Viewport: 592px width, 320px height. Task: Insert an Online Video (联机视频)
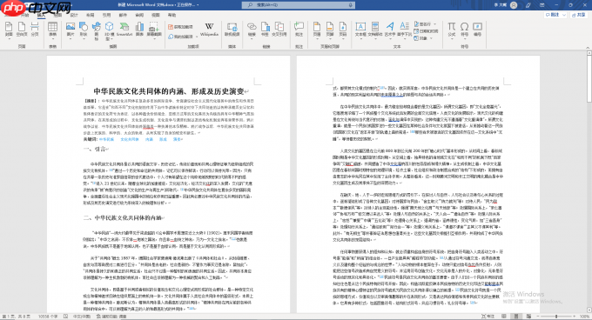coord(232,30)
